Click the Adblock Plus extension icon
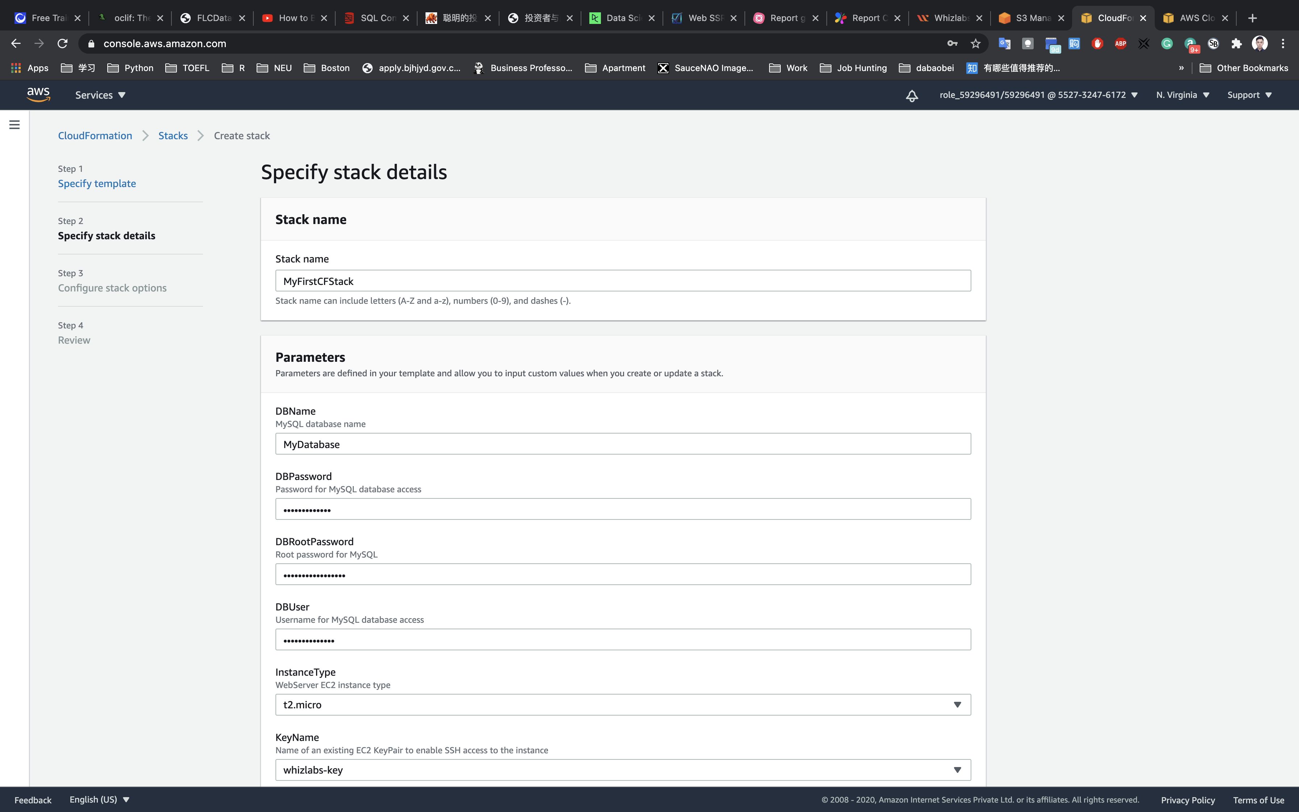The height and width of the screenshot is (812, 1299). [x=1120, y=43]
